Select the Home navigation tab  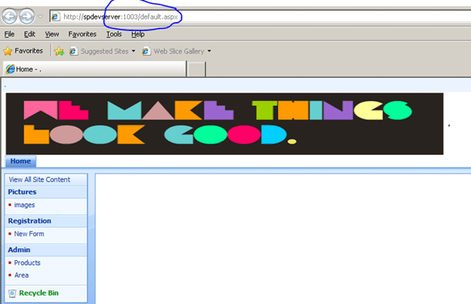click(x=20, y=161)
